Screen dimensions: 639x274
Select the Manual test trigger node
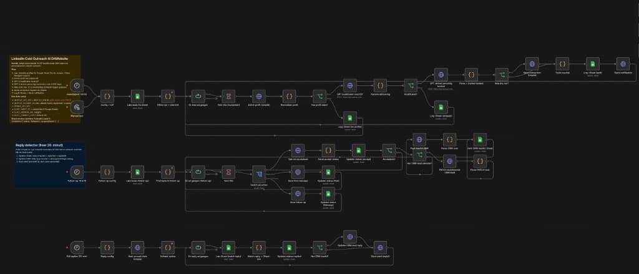point(76,106)
